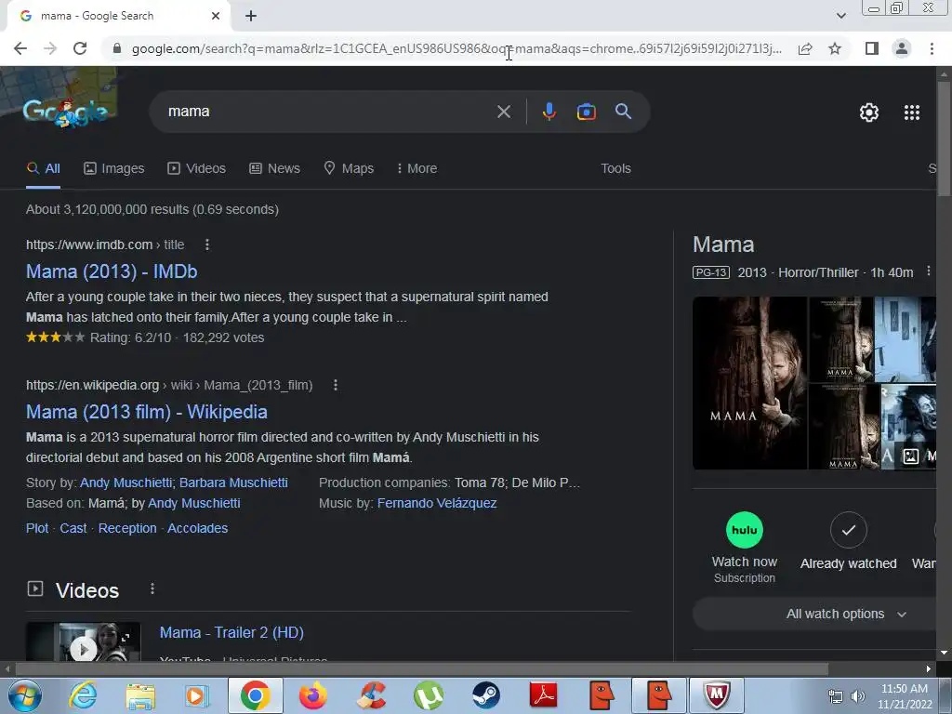
Task: Click into the mama search input field
Action: 328,112
